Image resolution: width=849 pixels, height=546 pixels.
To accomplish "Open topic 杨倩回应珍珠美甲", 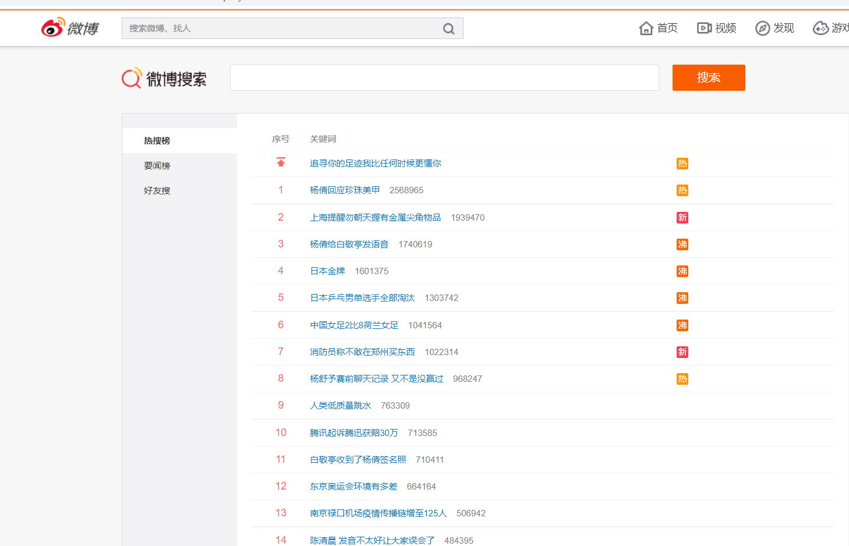I will point(345,190).
